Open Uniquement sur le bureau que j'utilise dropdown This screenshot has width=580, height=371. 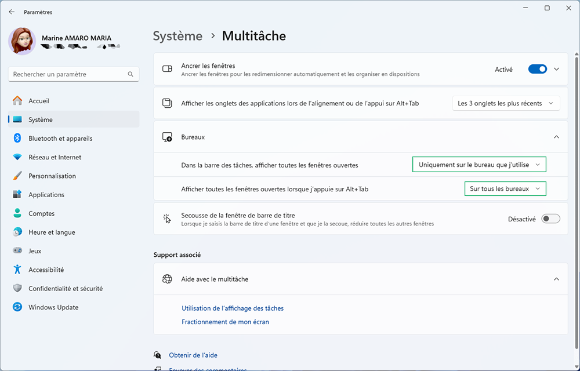coord(480,165)
